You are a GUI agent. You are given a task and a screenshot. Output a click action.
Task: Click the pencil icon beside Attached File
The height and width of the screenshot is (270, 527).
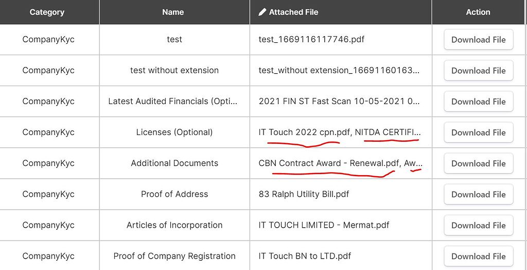[x=262, y=12]
